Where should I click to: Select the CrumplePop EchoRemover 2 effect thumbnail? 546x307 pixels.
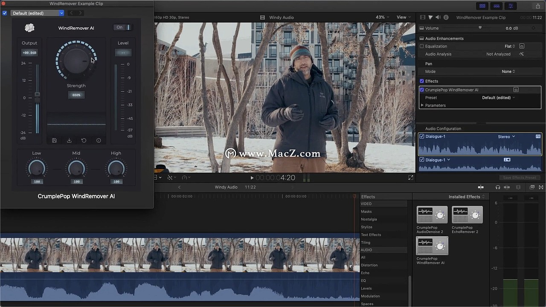coord(467,214)
